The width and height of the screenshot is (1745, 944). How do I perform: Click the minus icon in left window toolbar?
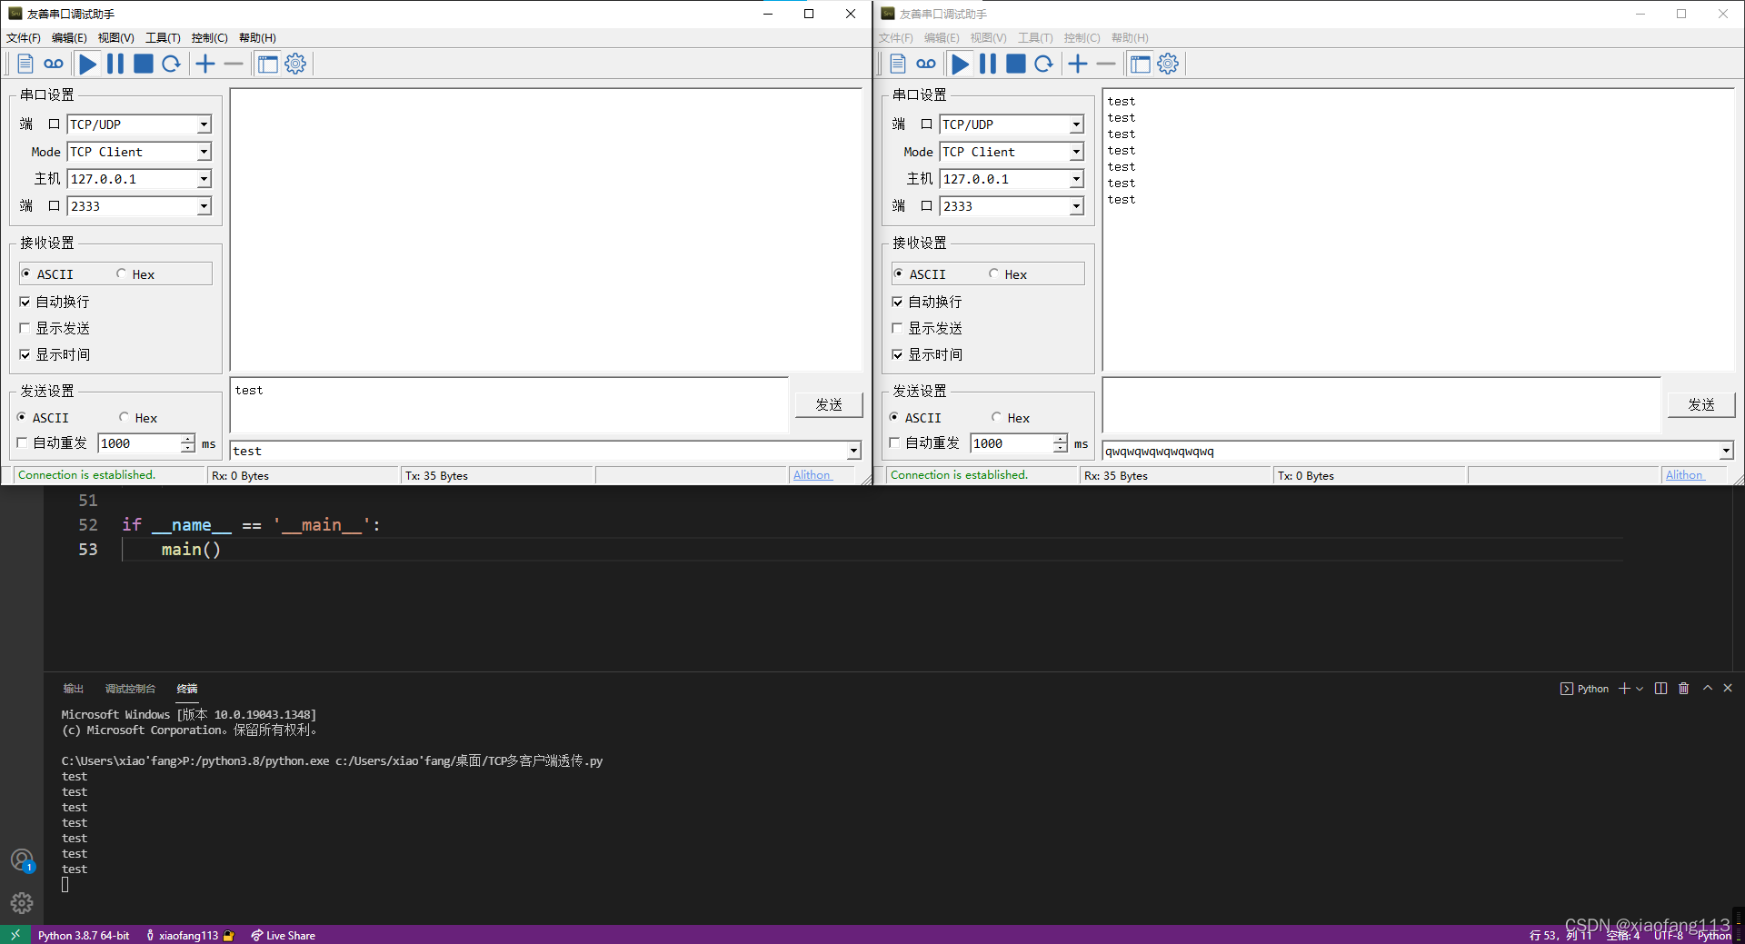[x=234, y=64]
